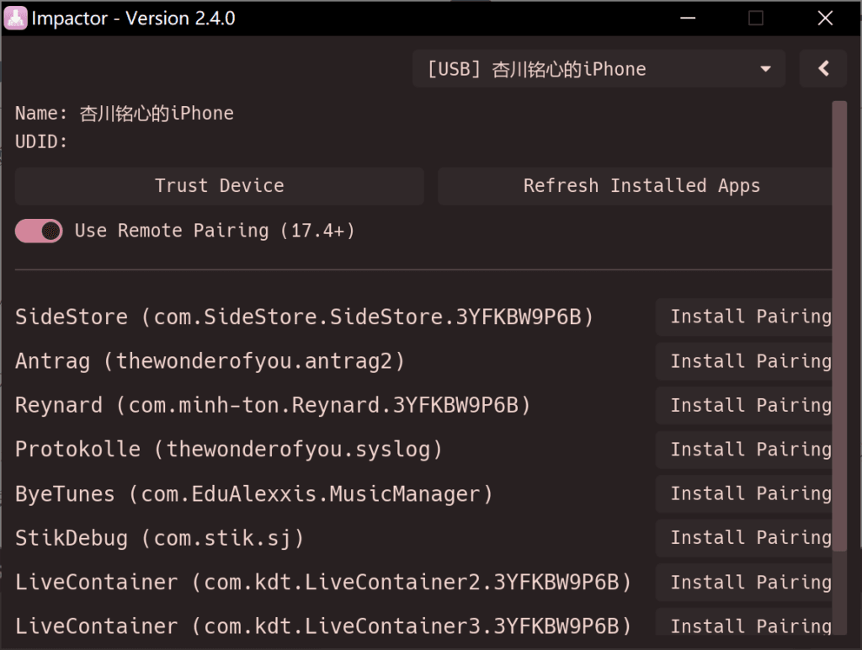862x650 pixels.
Task: Click the vertical scrollbar thumb
Action: [839, 326]
